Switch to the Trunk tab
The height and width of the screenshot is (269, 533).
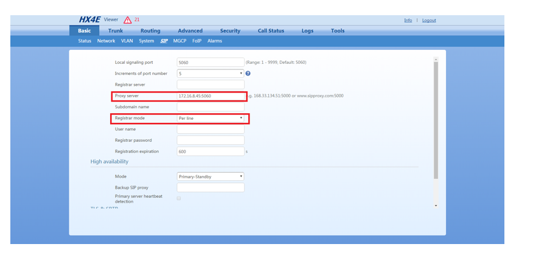[x=116, y=31]
